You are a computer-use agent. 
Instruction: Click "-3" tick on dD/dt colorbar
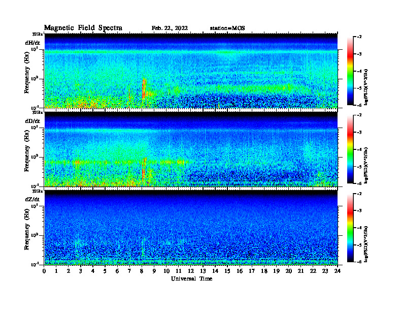[359, 133]
